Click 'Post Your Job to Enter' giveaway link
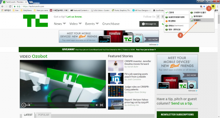Viewport: 220px width, 118px height. coord(146,50)
